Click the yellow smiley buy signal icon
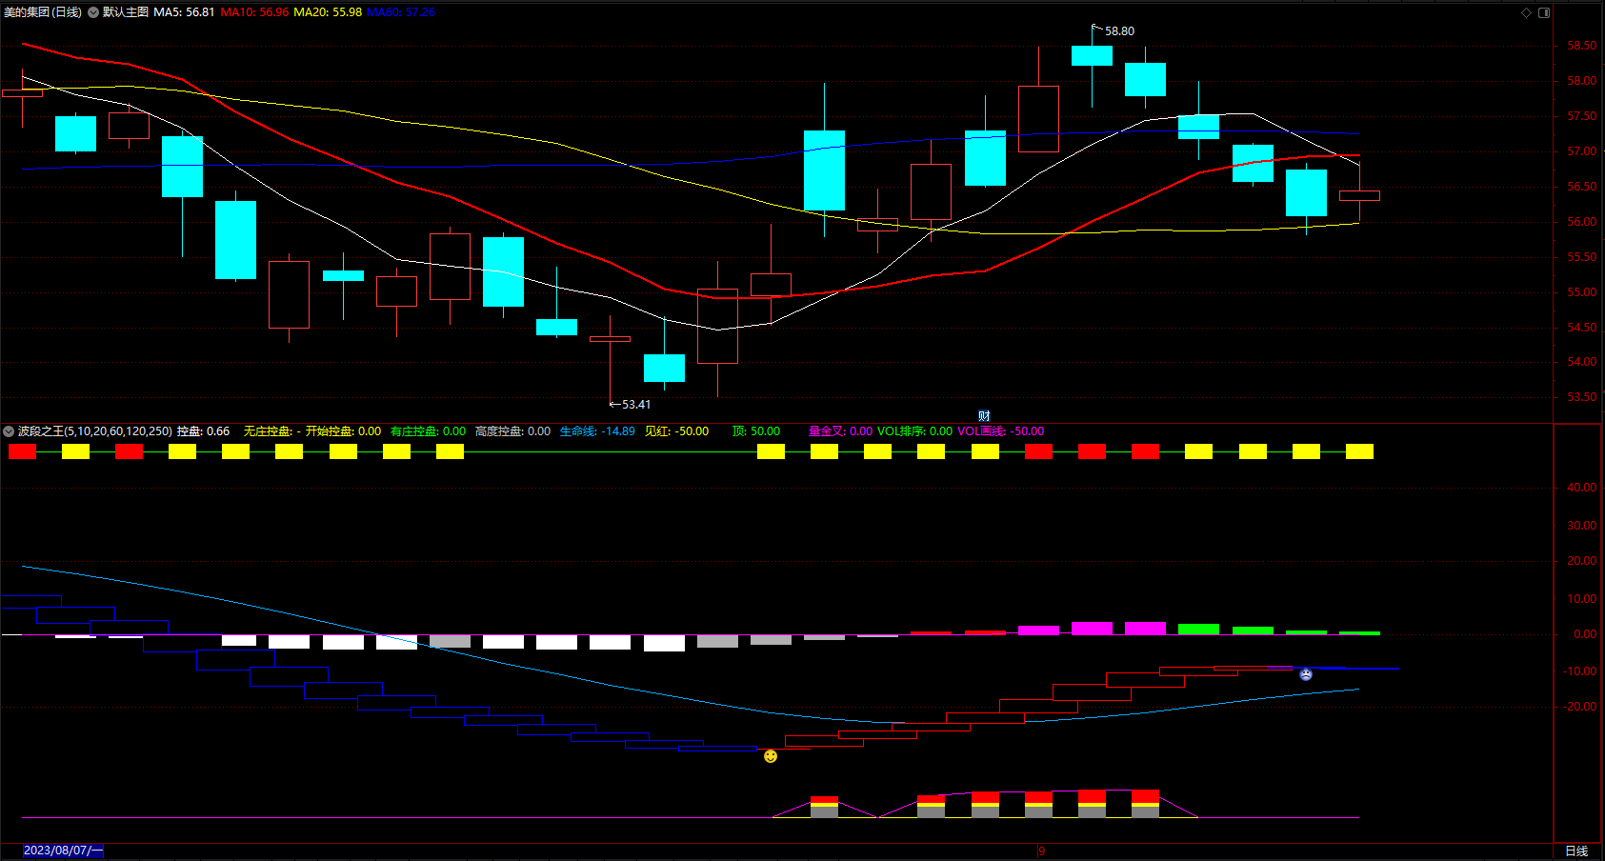This screenshot has height=861, width=1605. [771, 756]
